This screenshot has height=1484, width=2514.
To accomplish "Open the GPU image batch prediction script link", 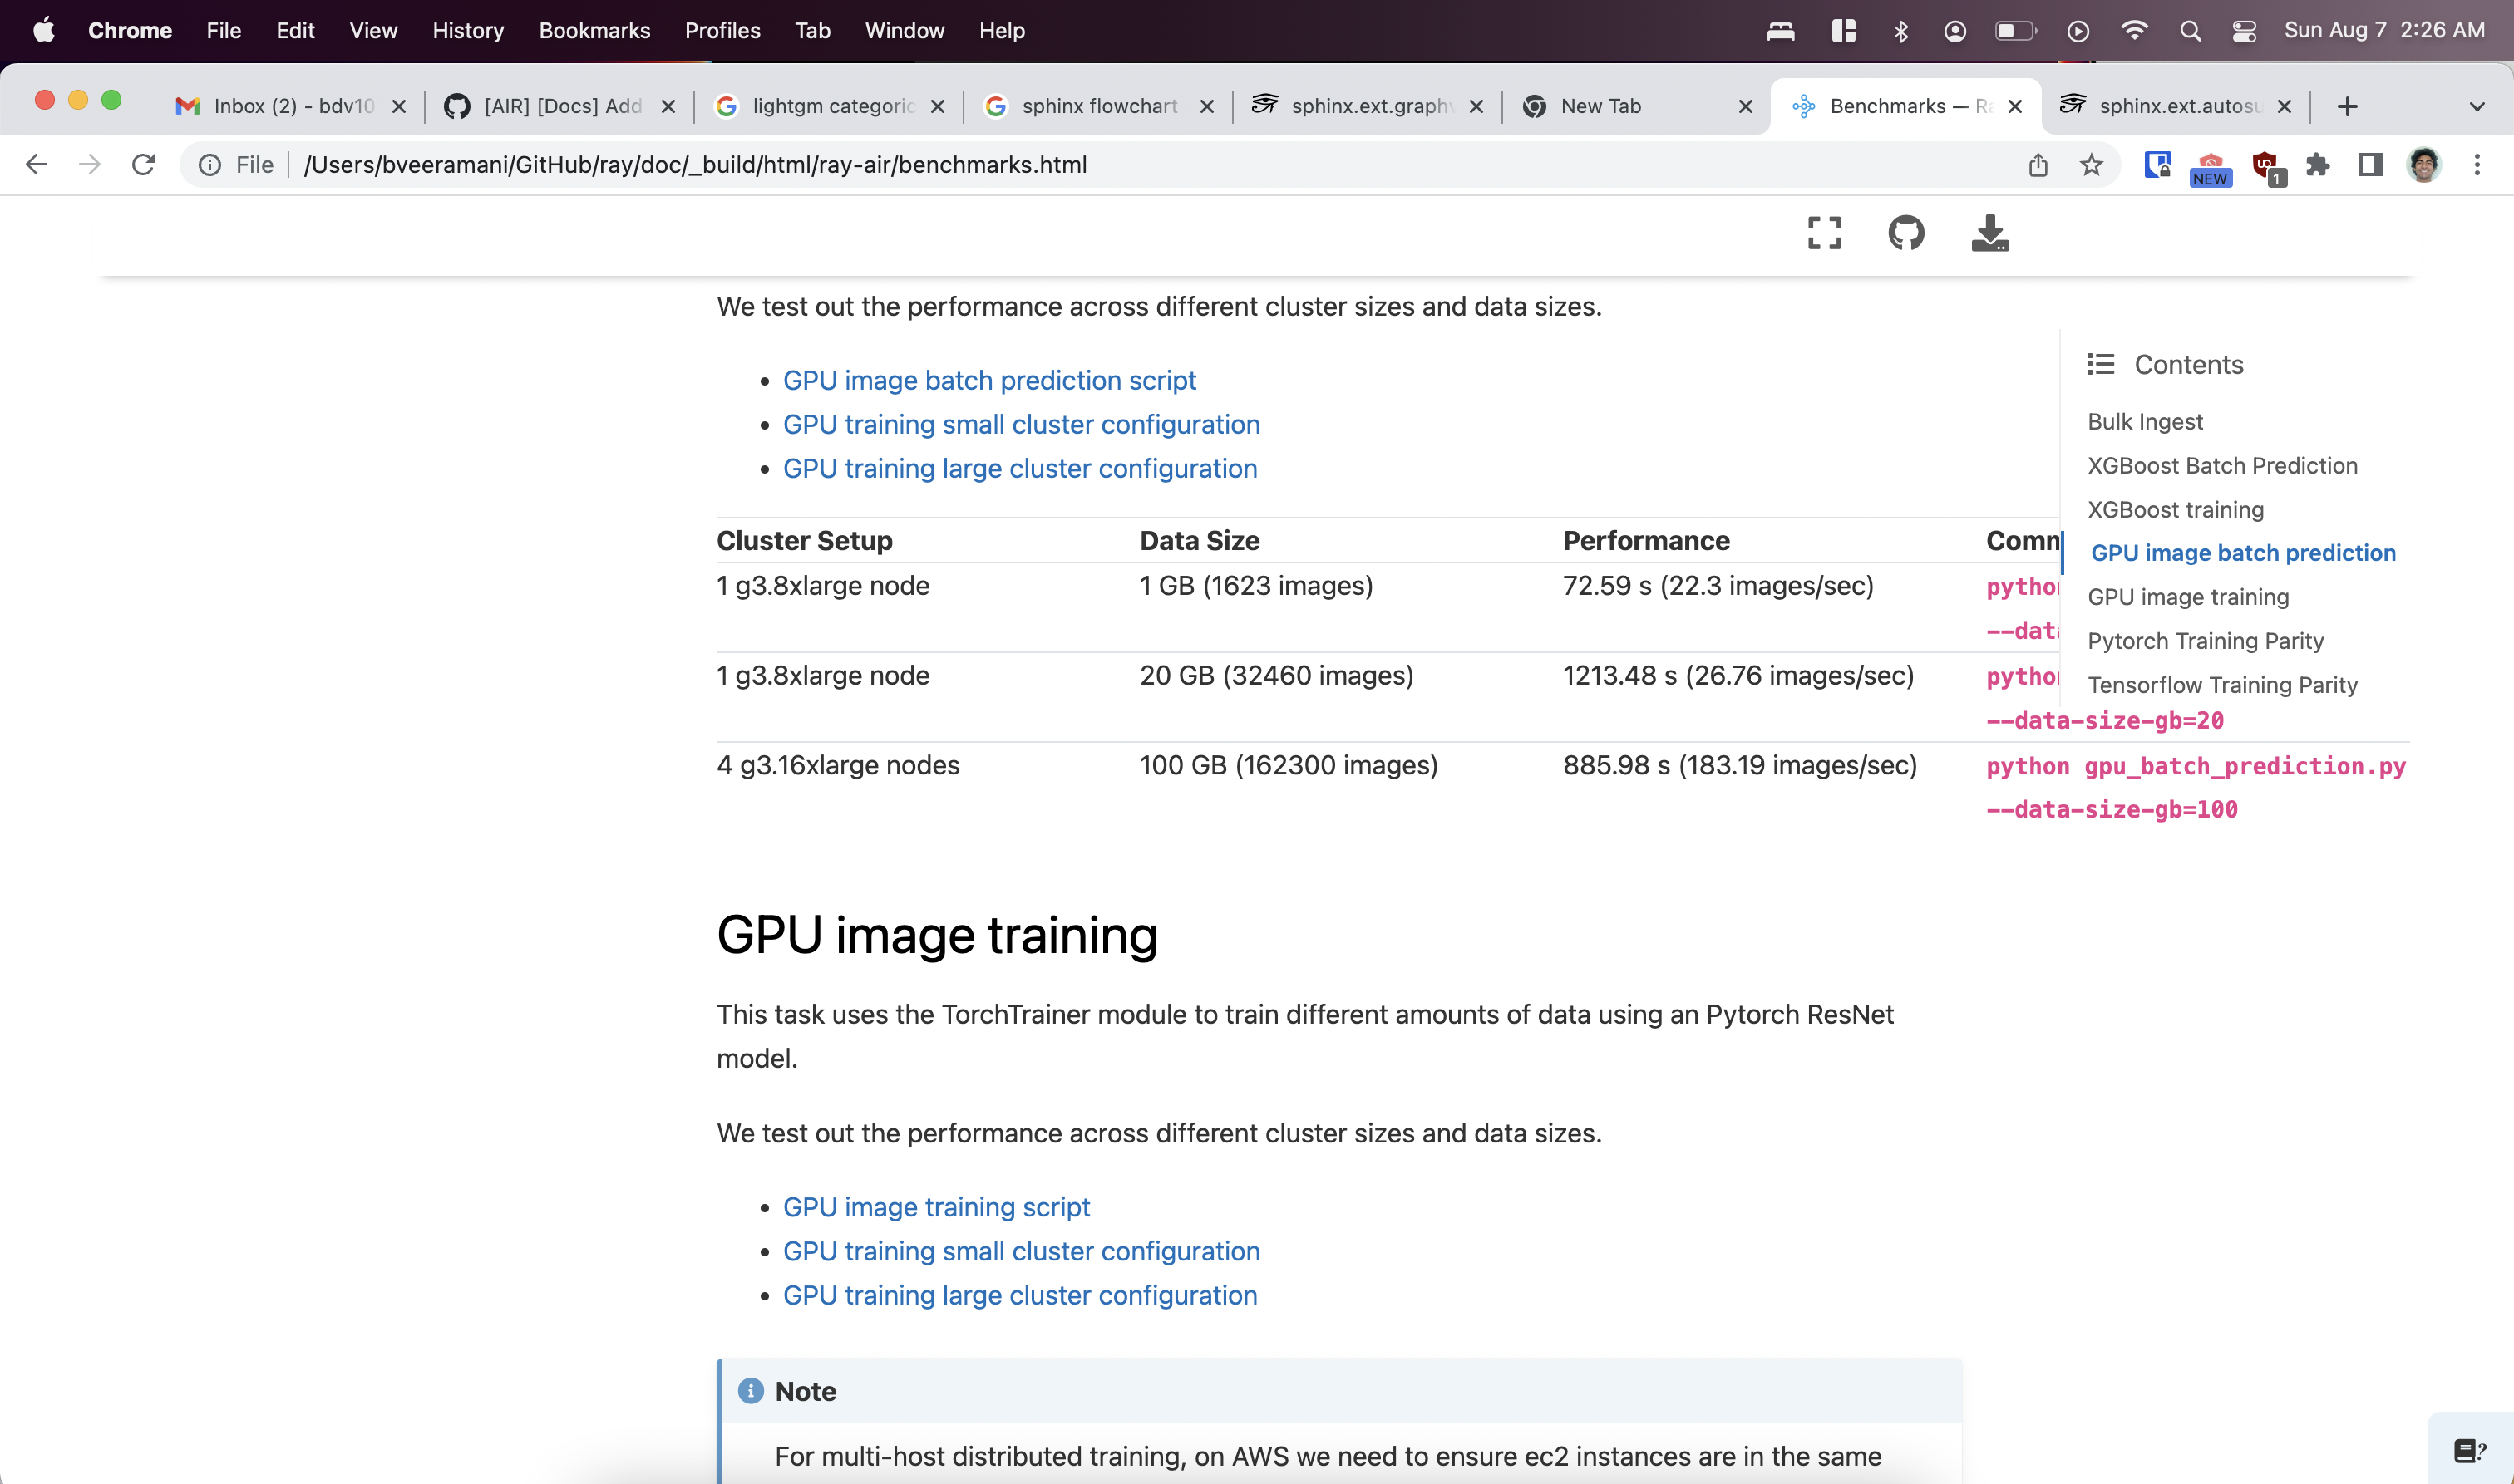I will click(988, 380).
